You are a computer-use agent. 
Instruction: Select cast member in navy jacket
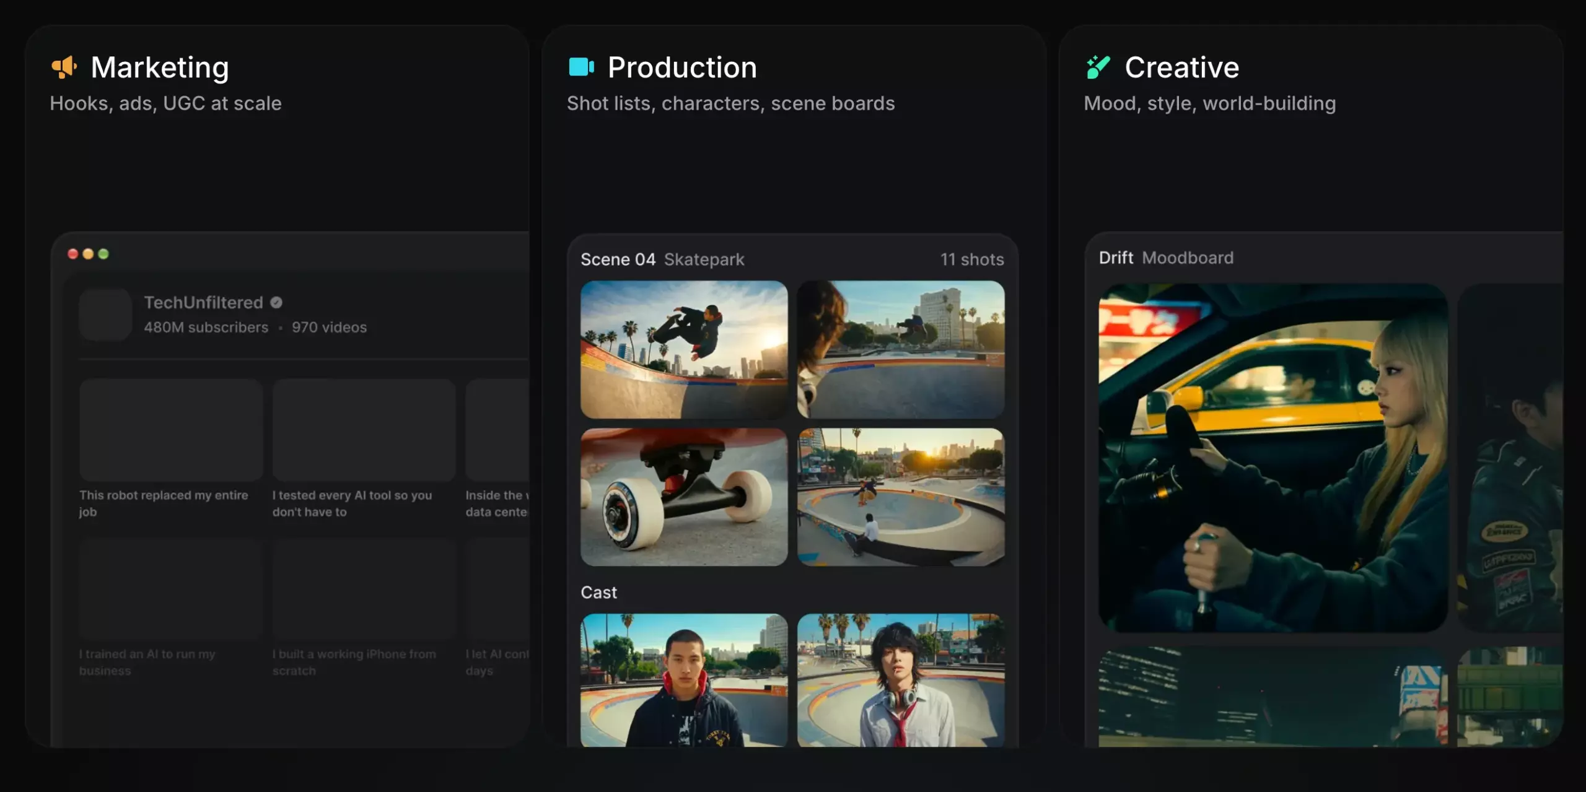coord(684,680)
